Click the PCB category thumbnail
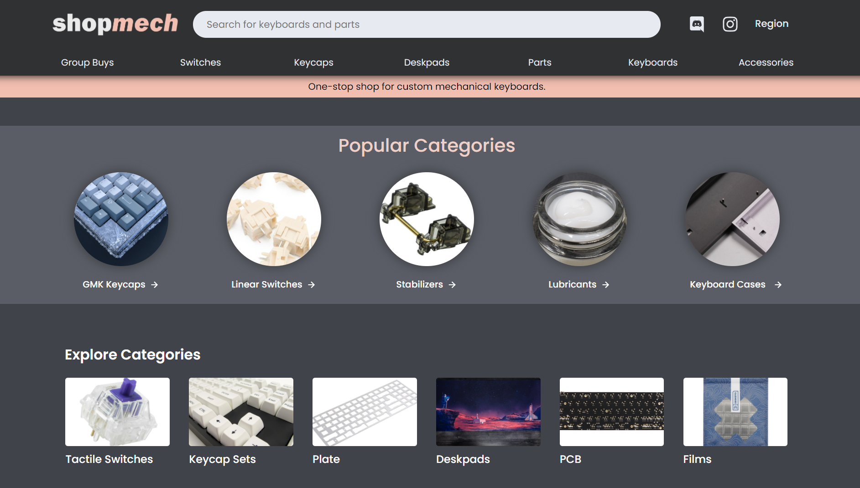 click(612, 411)
